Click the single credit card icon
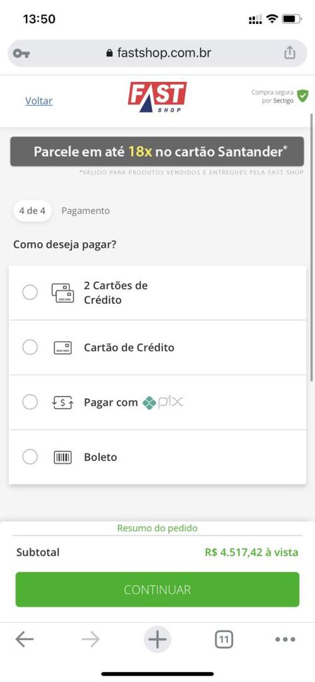Screen dimensions: 315x682 pyautogui.click(x=62, y=347)
